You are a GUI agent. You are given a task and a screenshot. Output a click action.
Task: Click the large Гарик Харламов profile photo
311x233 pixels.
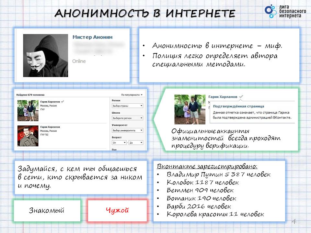190,109
